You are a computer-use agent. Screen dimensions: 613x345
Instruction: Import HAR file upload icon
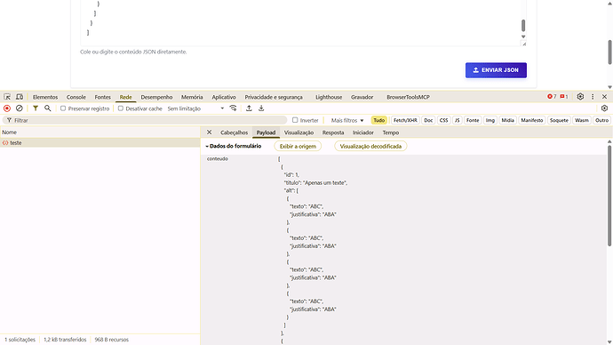coord(249,108)
